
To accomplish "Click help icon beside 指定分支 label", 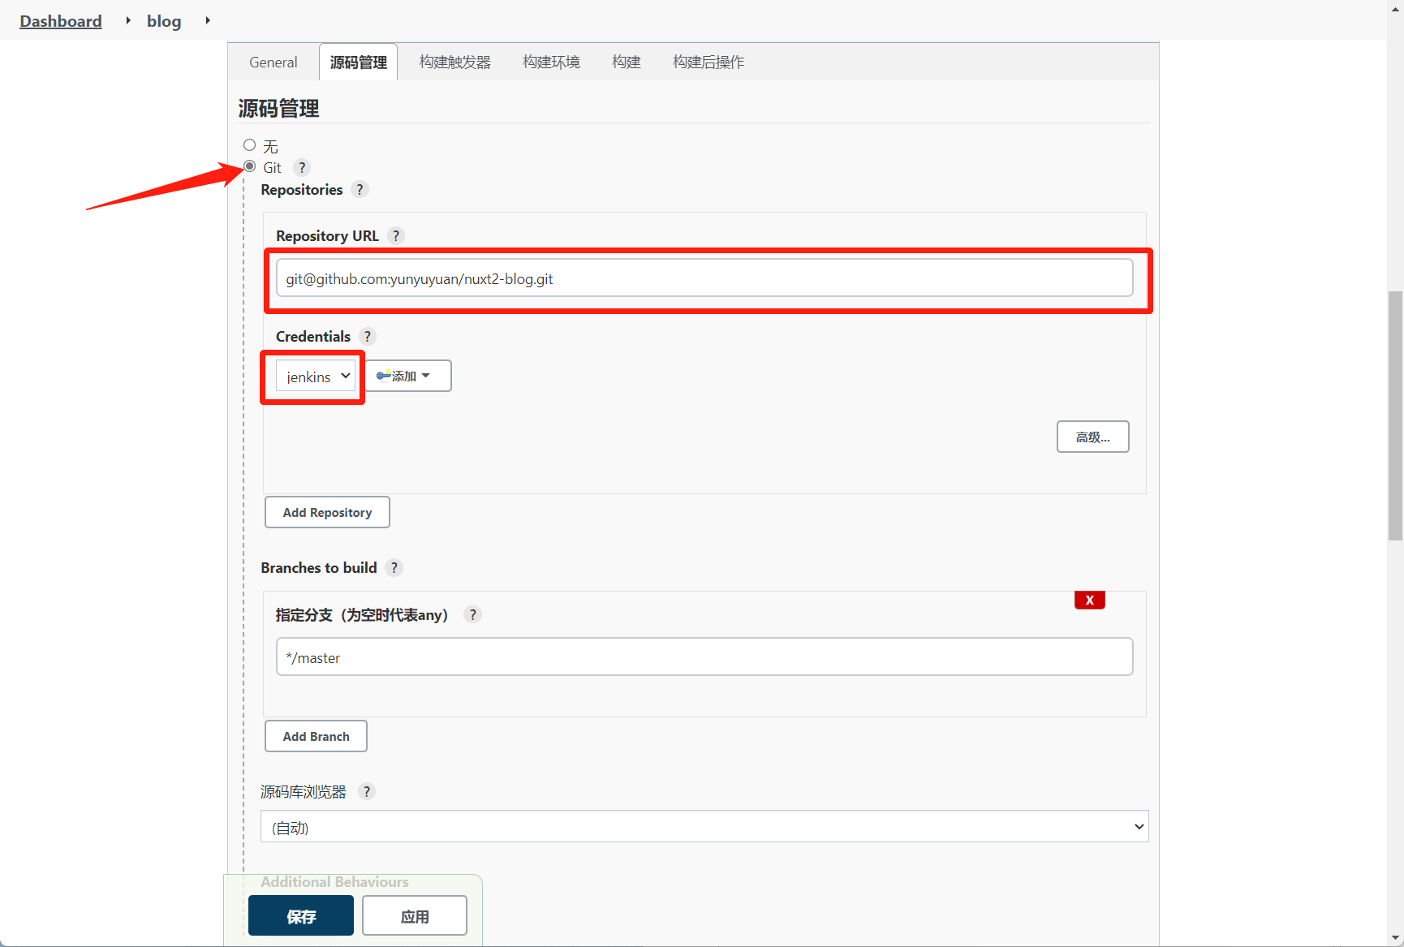I will 473,615.
